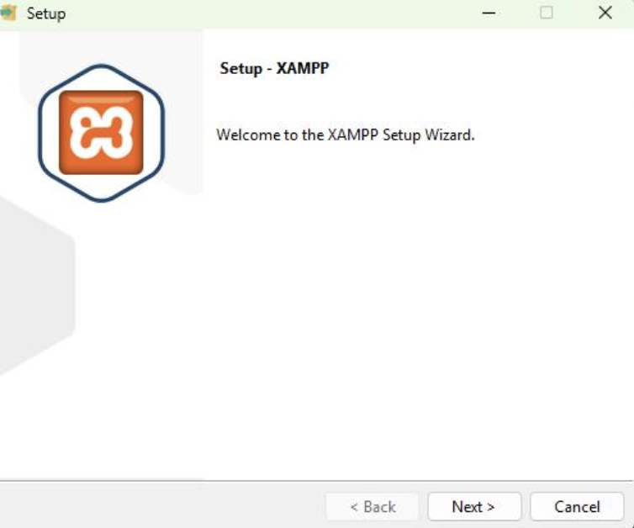Minimize the Setup window
The width and height of the screenshot is (634, 528).
click(x=489, y=13)
